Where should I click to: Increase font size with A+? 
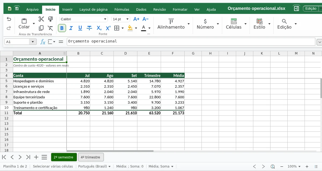click(x=136, y=19)
